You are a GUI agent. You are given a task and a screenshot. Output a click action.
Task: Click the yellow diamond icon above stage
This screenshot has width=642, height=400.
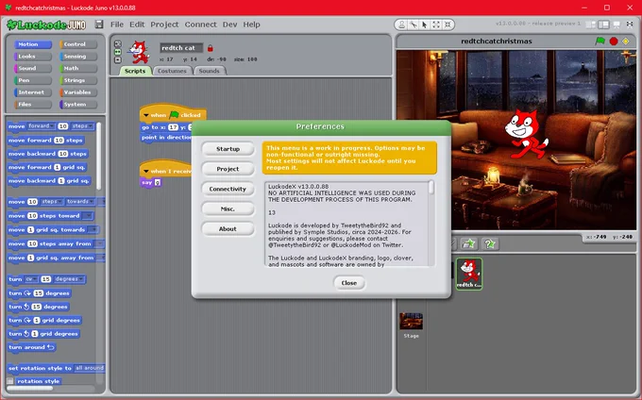(x=626, y=41)
